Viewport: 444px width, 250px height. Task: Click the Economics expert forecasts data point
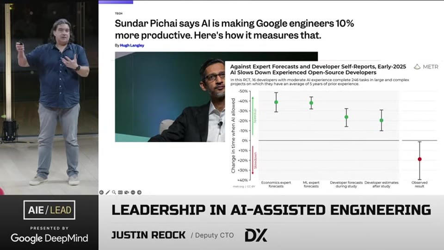pos(276,102)
